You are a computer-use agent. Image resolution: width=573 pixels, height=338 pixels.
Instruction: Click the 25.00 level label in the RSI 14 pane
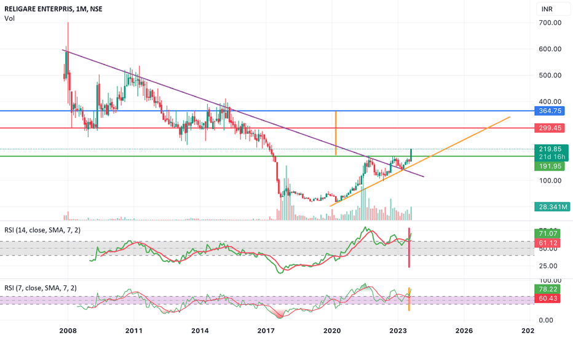pyautogui.click(x=548, y=266)
